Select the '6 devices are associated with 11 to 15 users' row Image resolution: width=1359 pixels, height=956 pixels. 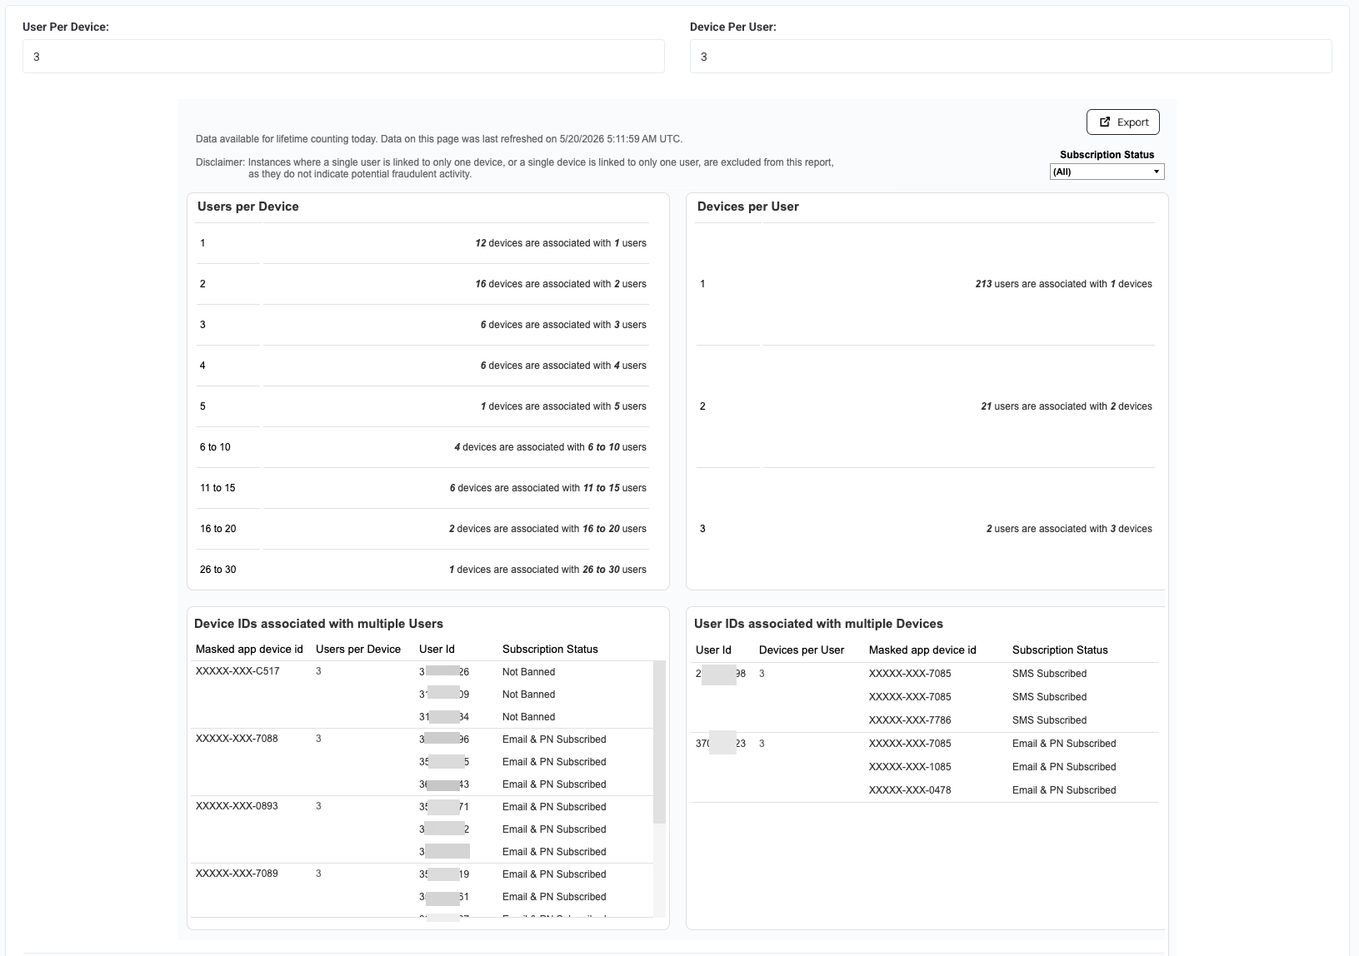pos(422,488)
